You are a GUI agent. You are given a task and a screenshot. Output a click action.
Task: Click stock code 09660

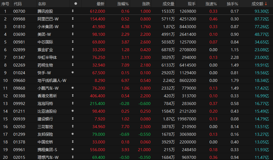pyautogui.click(x=19, y=80)
